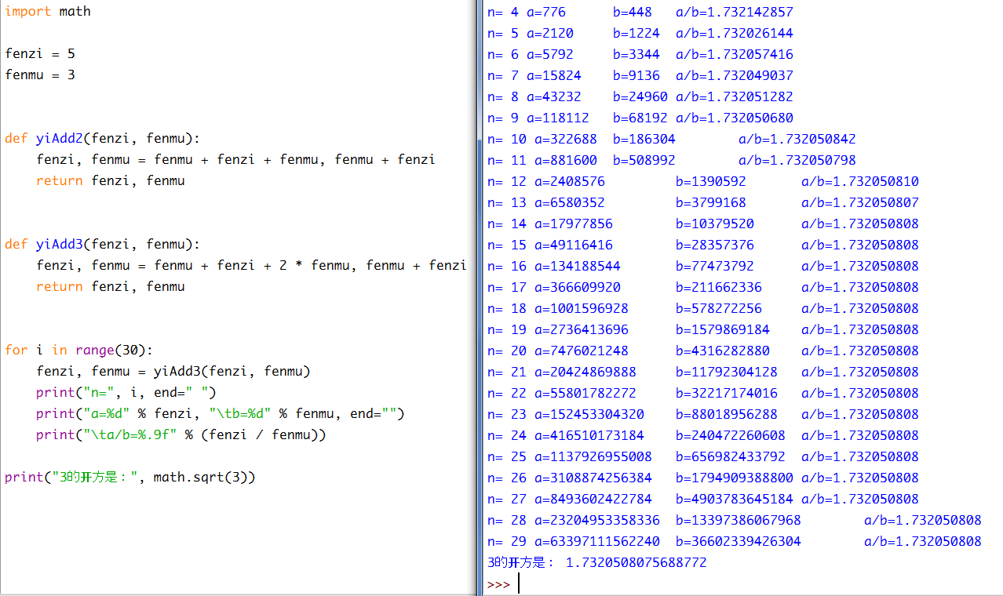Image resolution: width=1003 pixels, height=596 pixels.
Task: Click the return statement inside yiAdd3
Action: point(110,286)
